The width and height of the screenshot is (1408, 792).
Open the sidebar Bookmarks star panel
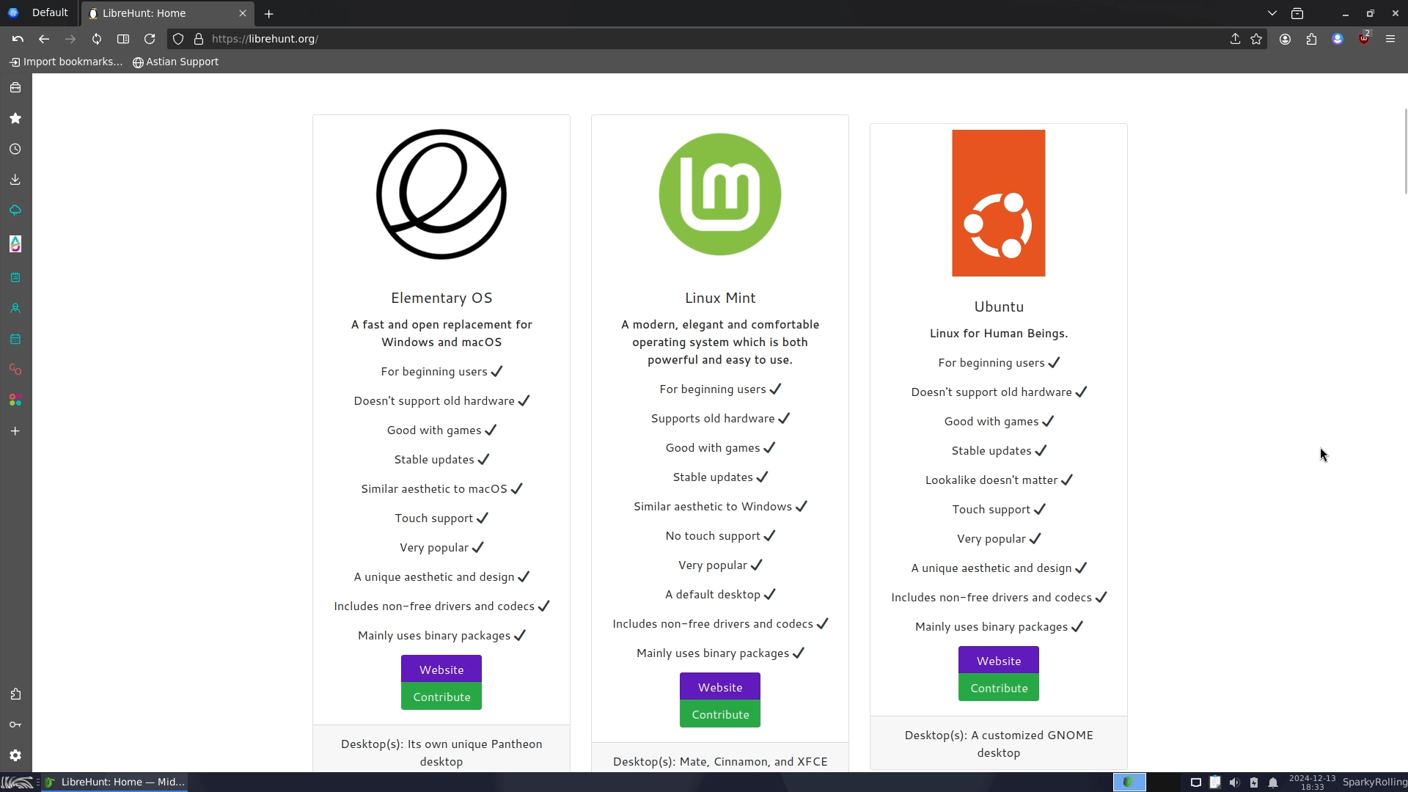click(15, 118)
